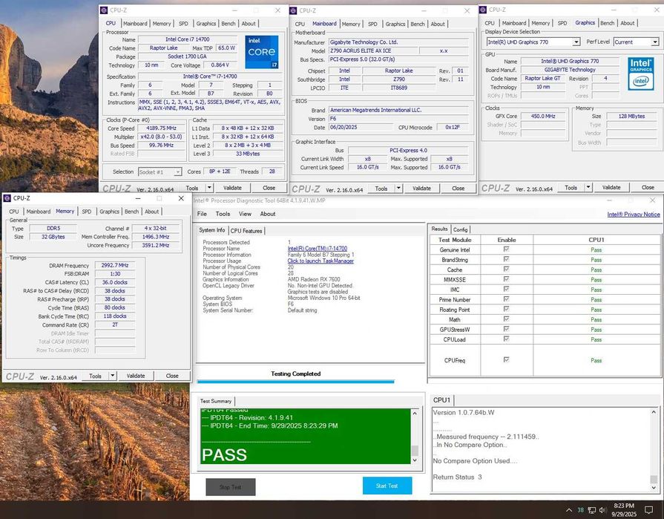Show hidden system tray icons
This screenshot has height=519, width=664.
click(x=569, y=510)
